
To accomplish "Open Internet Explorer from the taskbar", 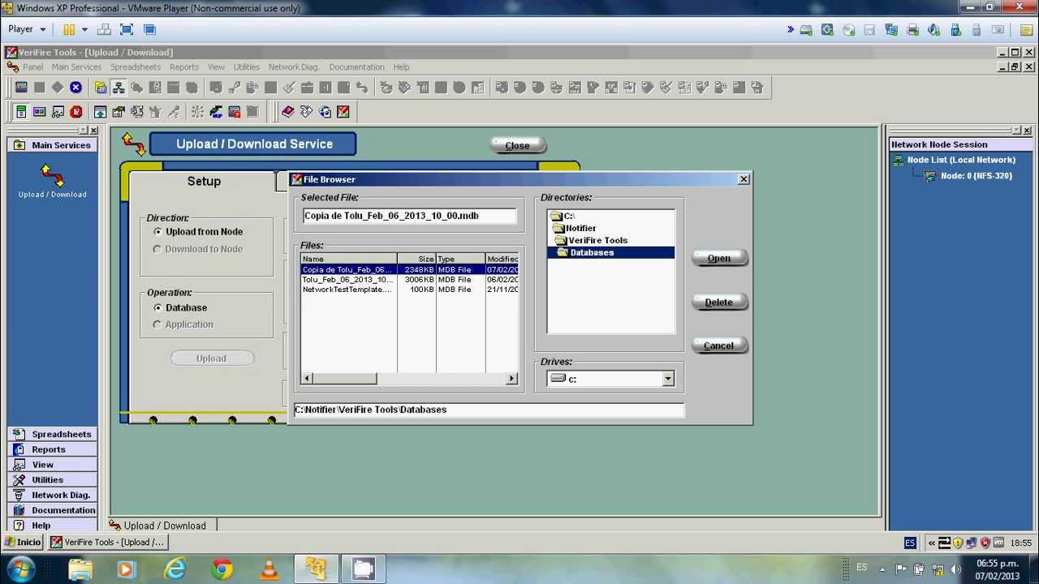I will (x=175, y=569).
